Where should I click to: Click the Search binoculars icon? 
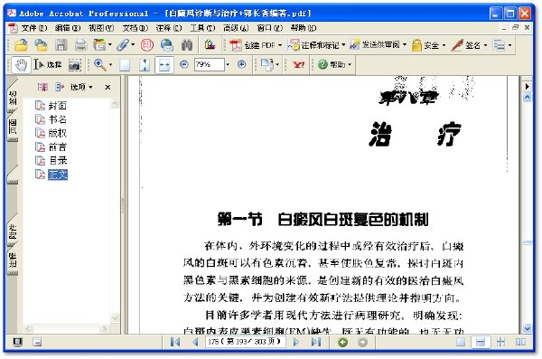tap(187, 45)
